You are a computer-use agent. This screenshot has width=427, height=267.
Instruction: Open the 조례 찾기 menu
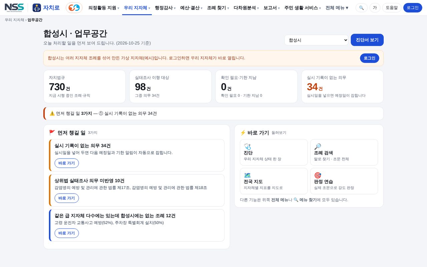point(218,8)
